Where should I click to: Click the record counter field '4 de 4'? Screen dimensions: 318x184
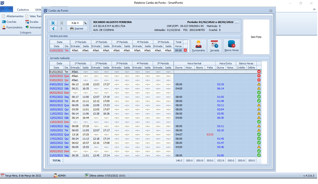[x=75, y=23]
